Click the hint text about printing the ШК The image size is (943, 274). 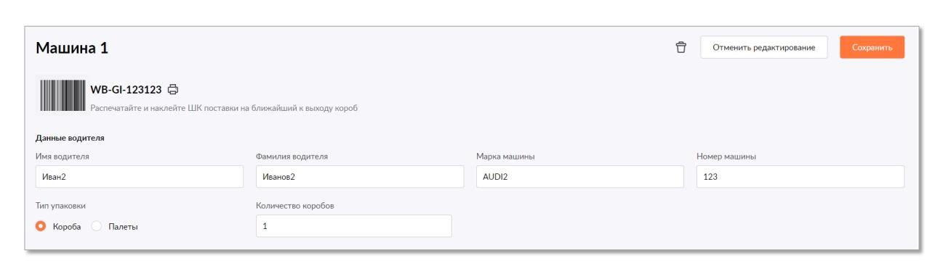[x=225, y=109]
